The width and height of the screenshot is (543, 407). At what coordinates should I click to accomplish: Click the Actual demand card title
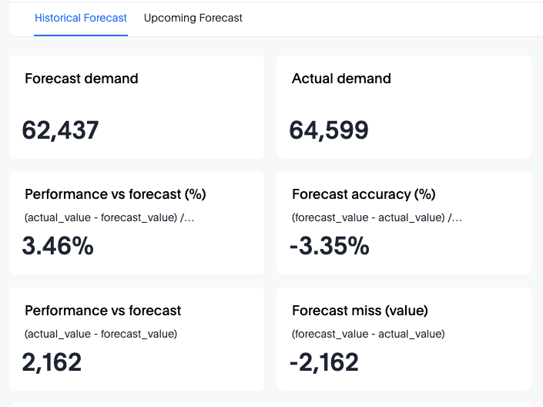pos(341,79)
